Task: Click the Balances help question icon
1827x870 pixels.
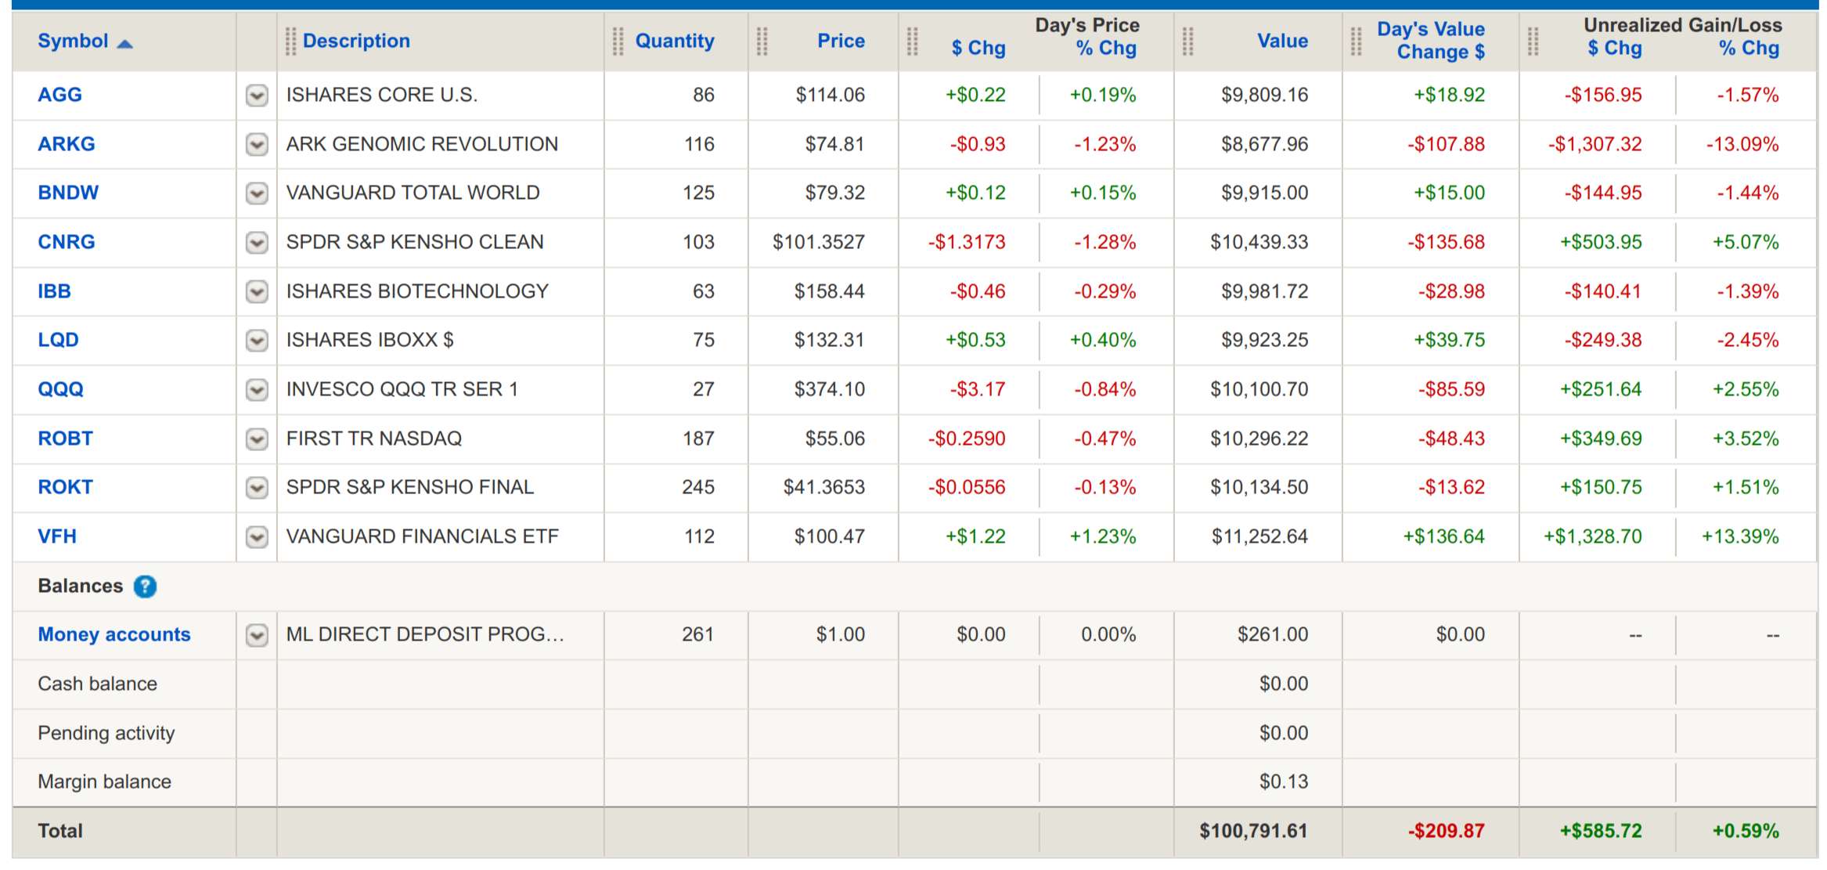Action: [x=145, y=587]
